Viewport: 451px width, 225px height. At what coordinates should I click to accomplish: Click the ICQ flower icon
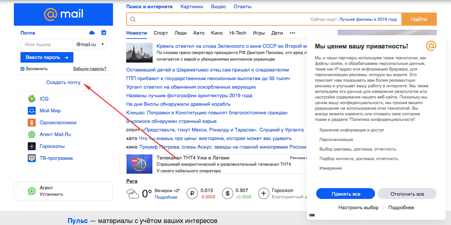point(31,99)
